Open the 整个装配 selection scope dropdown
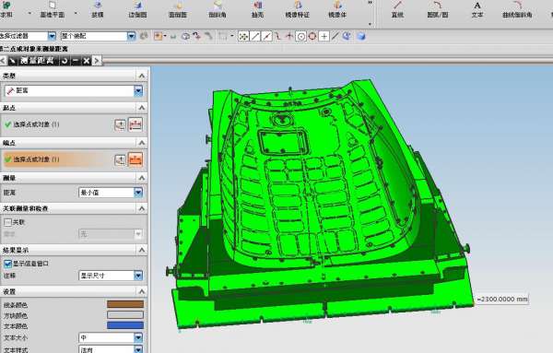The height and width of the screenshot is (353, 553). [x=131, y=36]
